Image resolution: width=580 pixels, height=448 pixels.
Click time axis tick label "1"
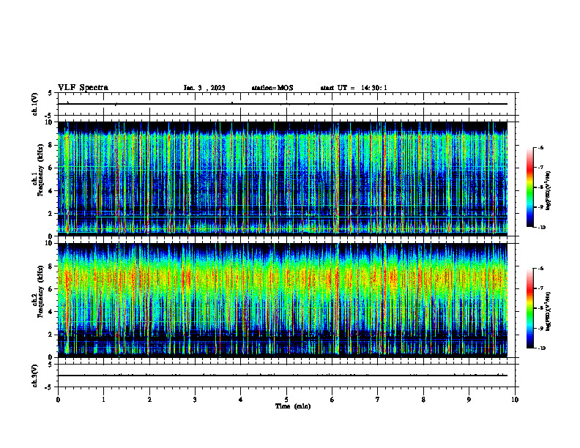103,400
